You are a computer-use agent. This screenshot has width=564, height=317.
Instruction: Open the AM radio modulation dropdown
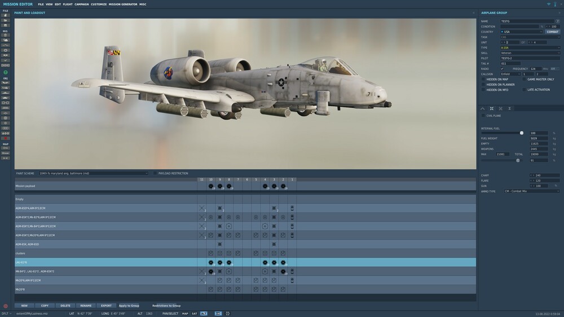pos(554,69)
